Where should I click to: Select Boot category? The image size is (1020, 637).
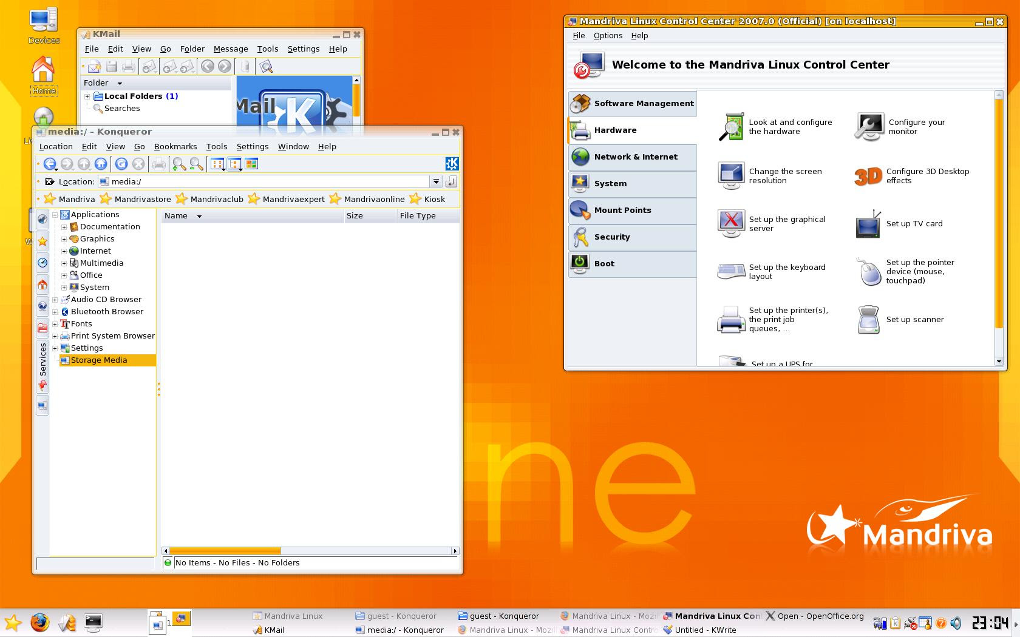pos(633,263)
